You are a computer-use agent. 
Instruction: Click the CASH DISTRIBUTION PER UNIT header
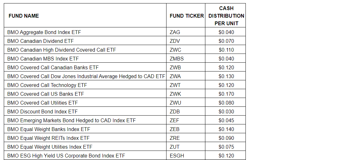226,16
